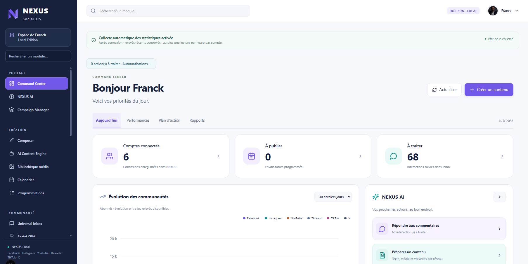Click the Calendrier calendar icon
The height and width of the screenshot is (264, 528).
pyautogui.click(x=12, y=180)
